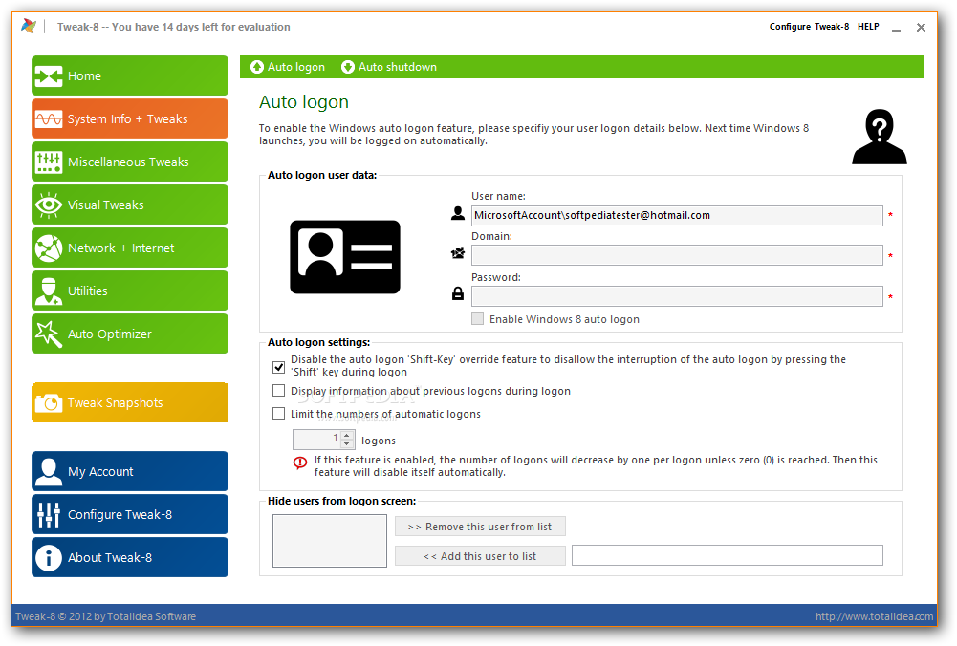Click the ID card illustration

(x=345, y=257)
